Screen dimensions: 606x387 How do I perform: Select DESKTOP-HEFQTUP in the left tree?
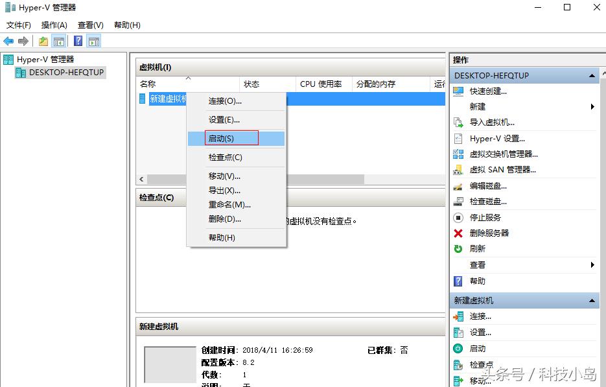pyautogui.click(x=65, y=72)
